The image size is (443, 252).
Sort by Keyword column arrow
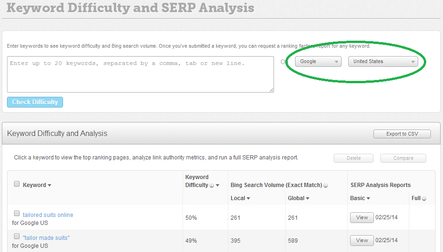pyautogui.click(x=49, y=186)
